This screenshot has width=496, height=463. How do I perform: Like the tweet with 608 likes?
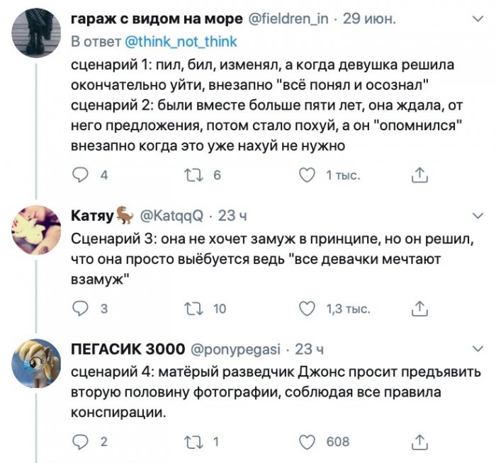[307, 442]
